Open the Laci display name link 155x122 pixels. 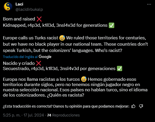tap(19, 4)
